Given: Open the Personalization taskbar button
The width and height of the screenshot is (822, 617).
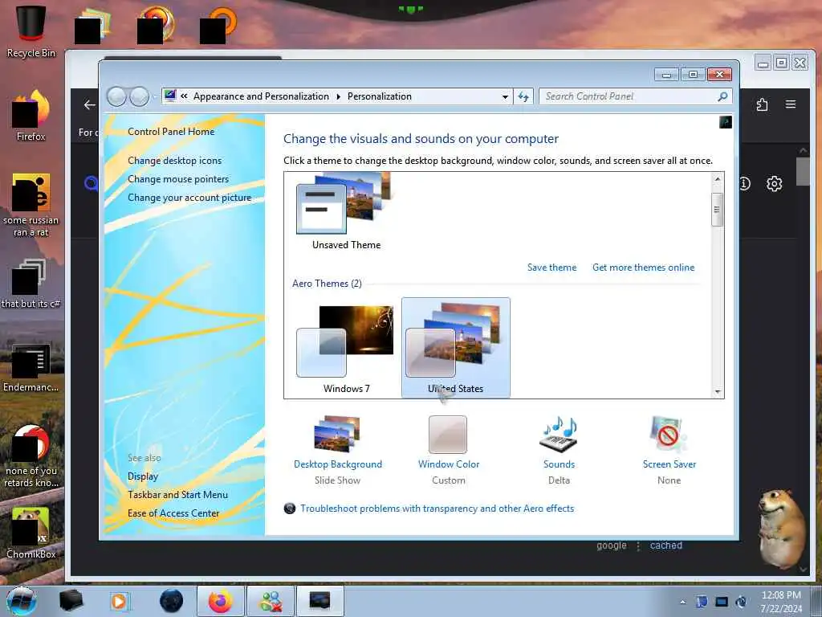Looking at the screenshot, I should pos(319,601).
